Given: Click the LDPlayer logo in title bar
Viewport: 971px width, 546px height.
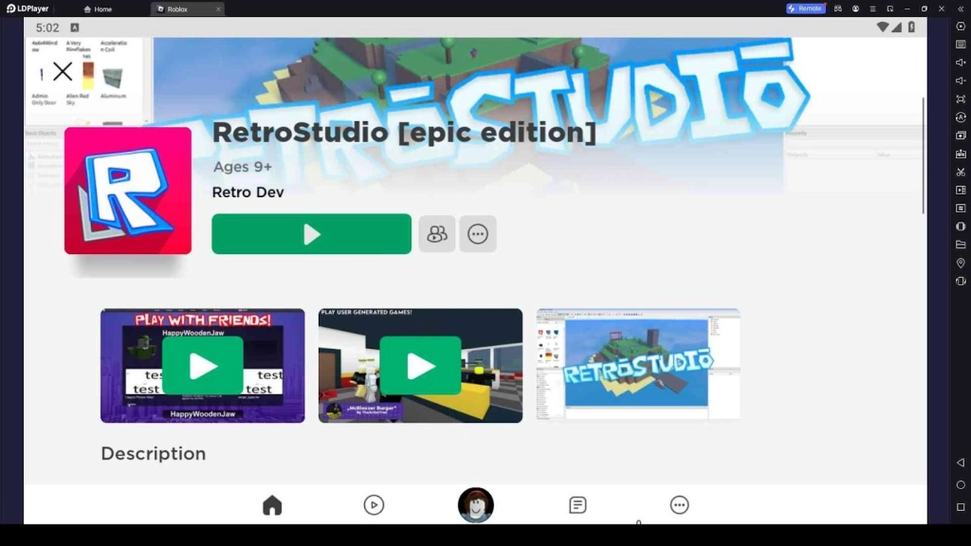Looking at the screenshot, I should (x=27, y=9).
